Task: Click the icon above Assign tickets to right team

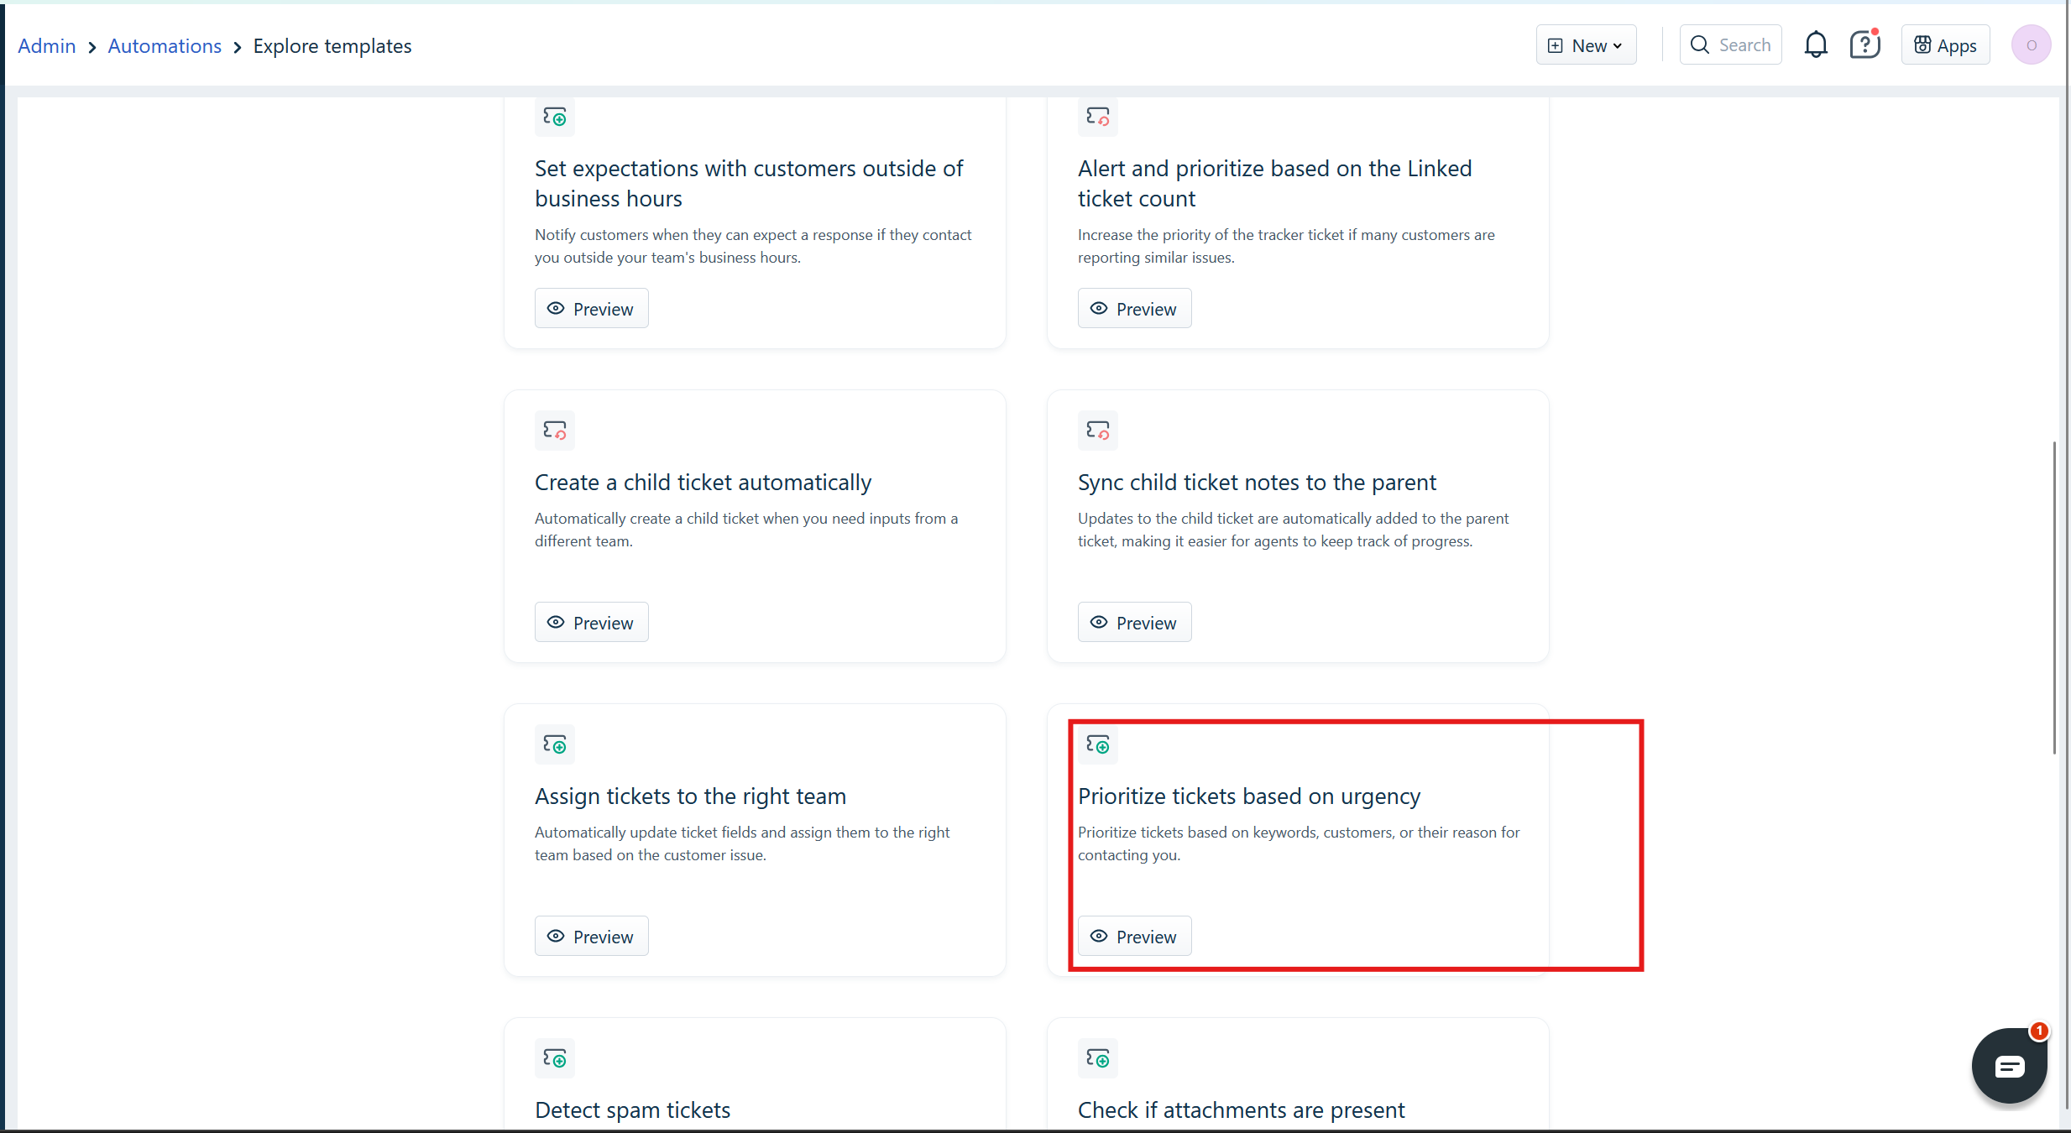Action: point(555,744)
